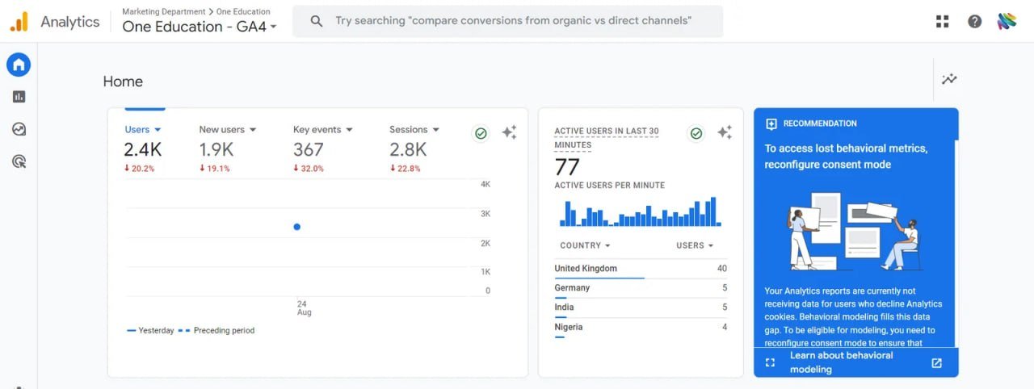This screenshot has width=1034, height=389.
Task: Open the Advertising sidebar icon
Action: coord(19,161)
